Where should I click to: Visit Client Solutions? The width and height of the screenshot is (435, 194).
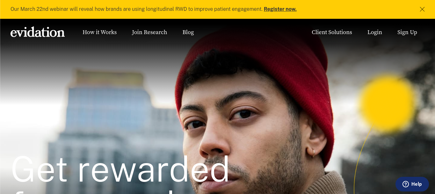pyautogui.click(x=332, y=32)
